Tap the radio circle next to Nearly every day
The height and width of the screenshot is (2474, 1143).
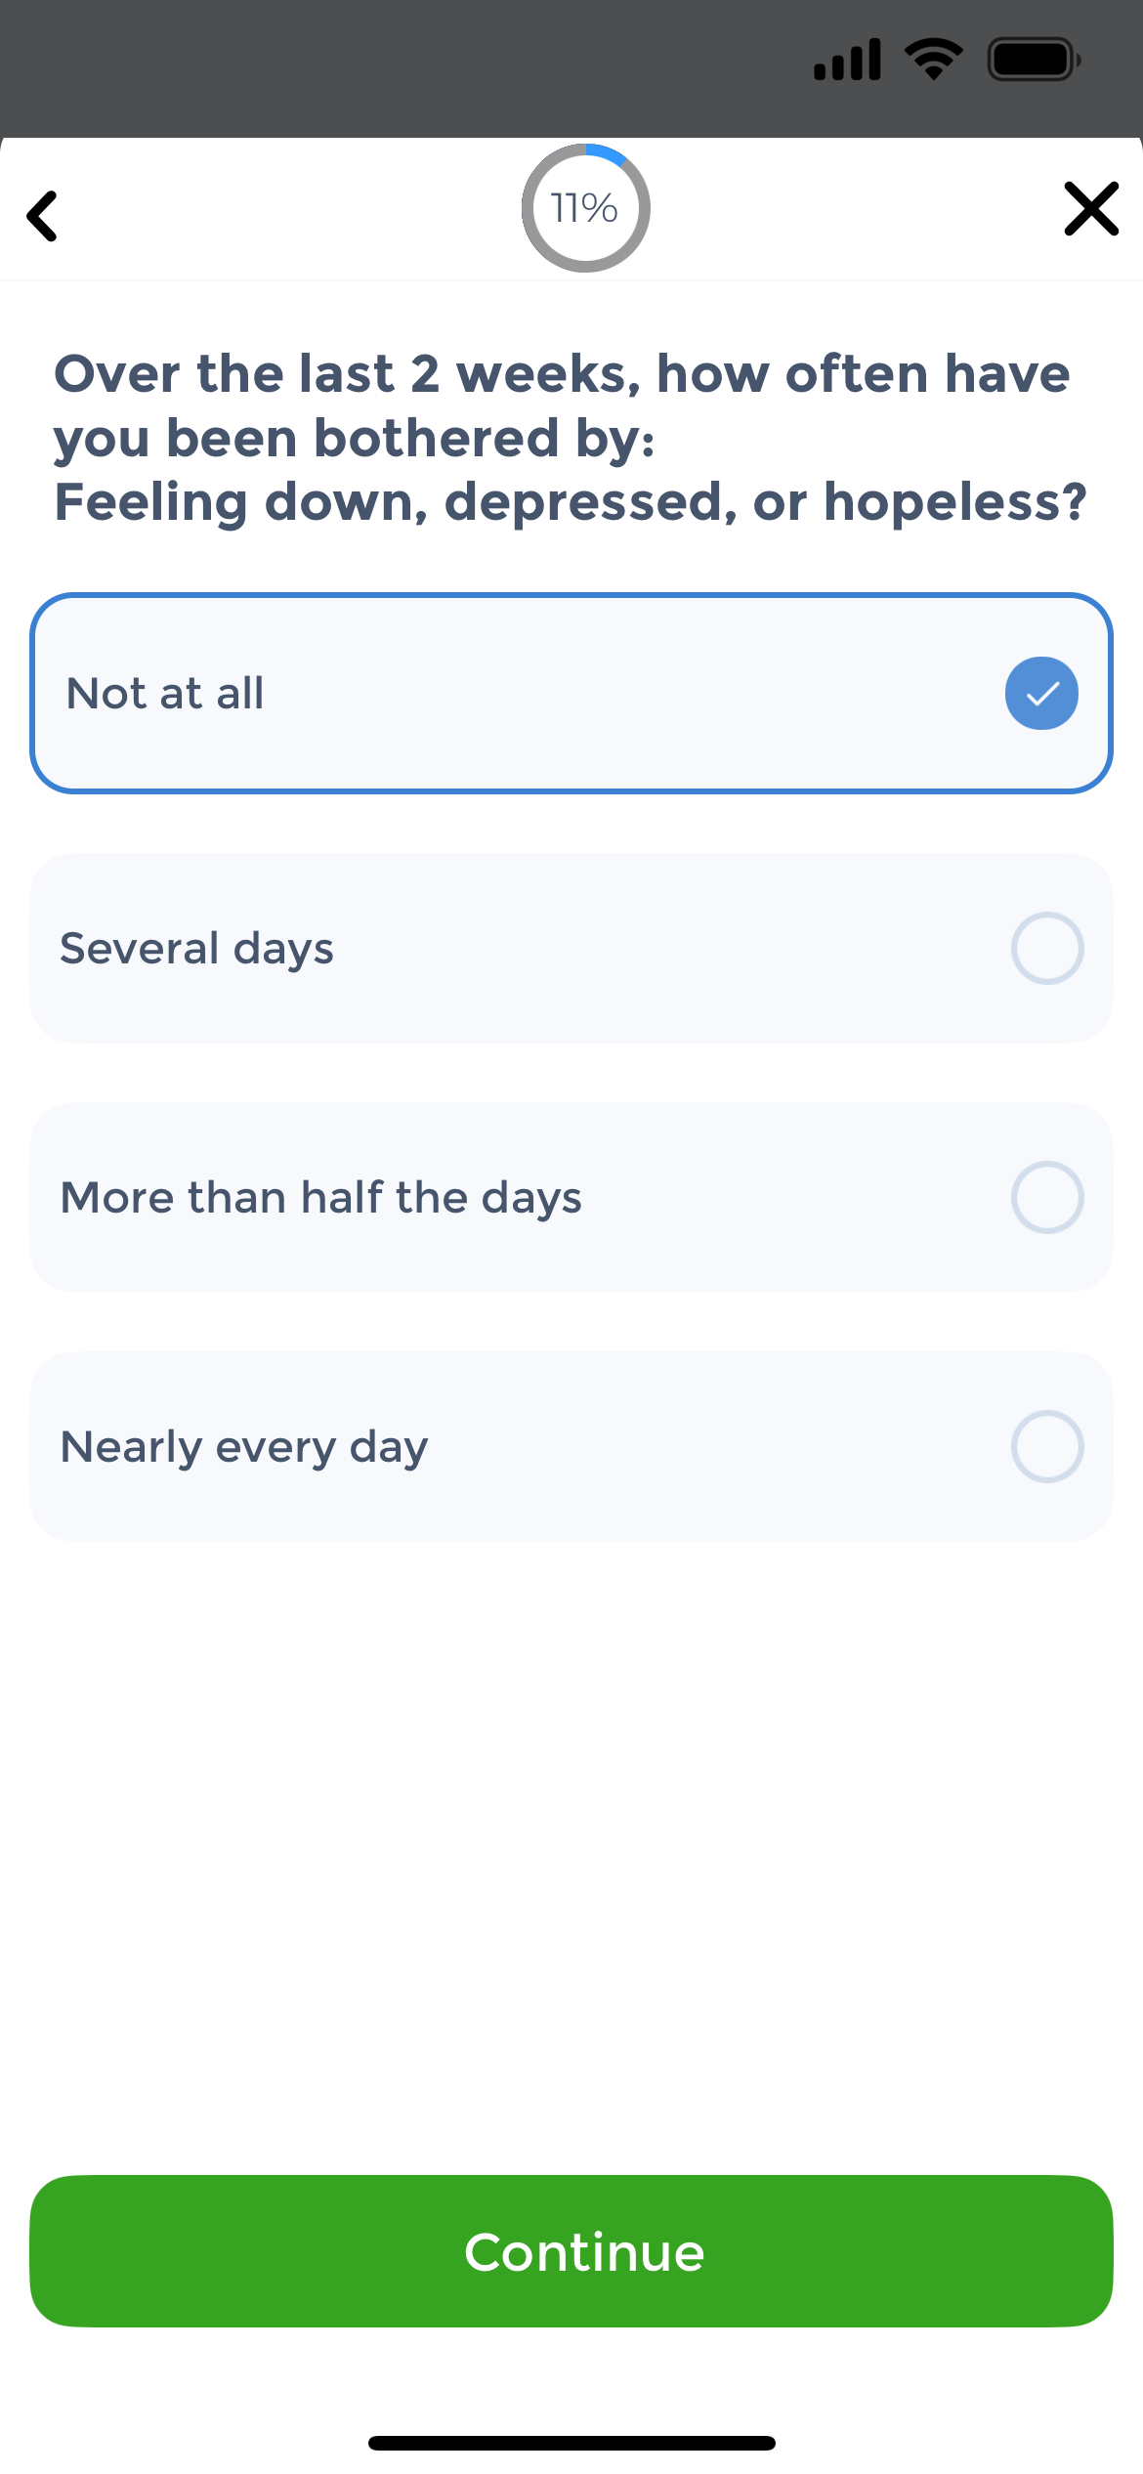[1046, 1446]
